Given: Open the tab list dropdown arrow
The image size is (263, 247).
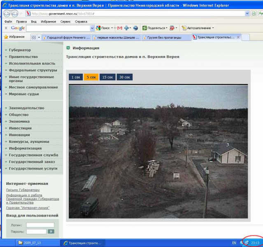Looking at the screenshot, I should [39, 37].
